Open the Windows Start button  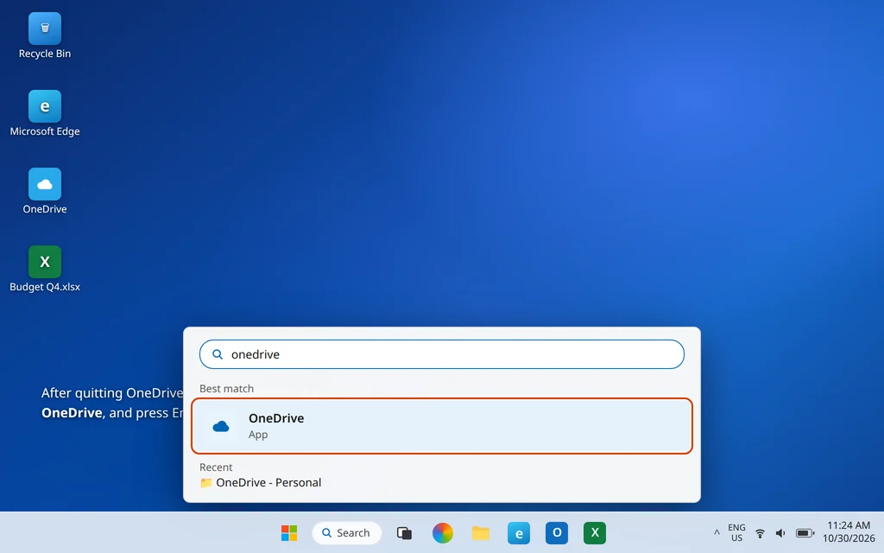pos(289,532)
